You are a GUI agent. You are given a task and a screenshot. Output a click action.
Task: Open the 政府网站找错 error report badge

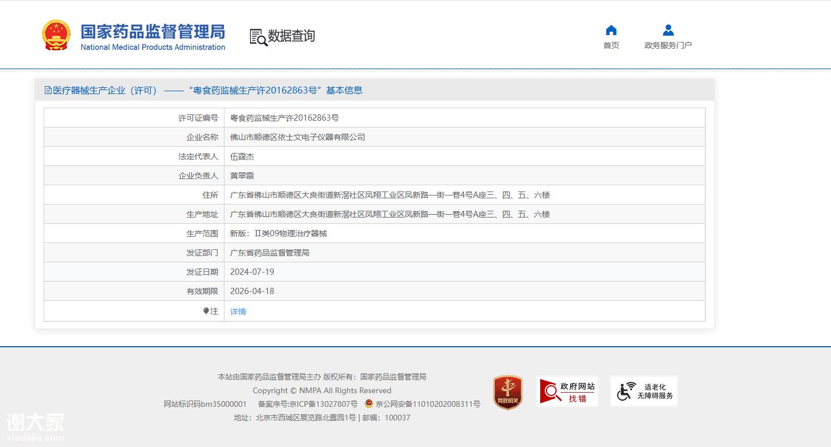pyautogui.click(x=567, y=391)
